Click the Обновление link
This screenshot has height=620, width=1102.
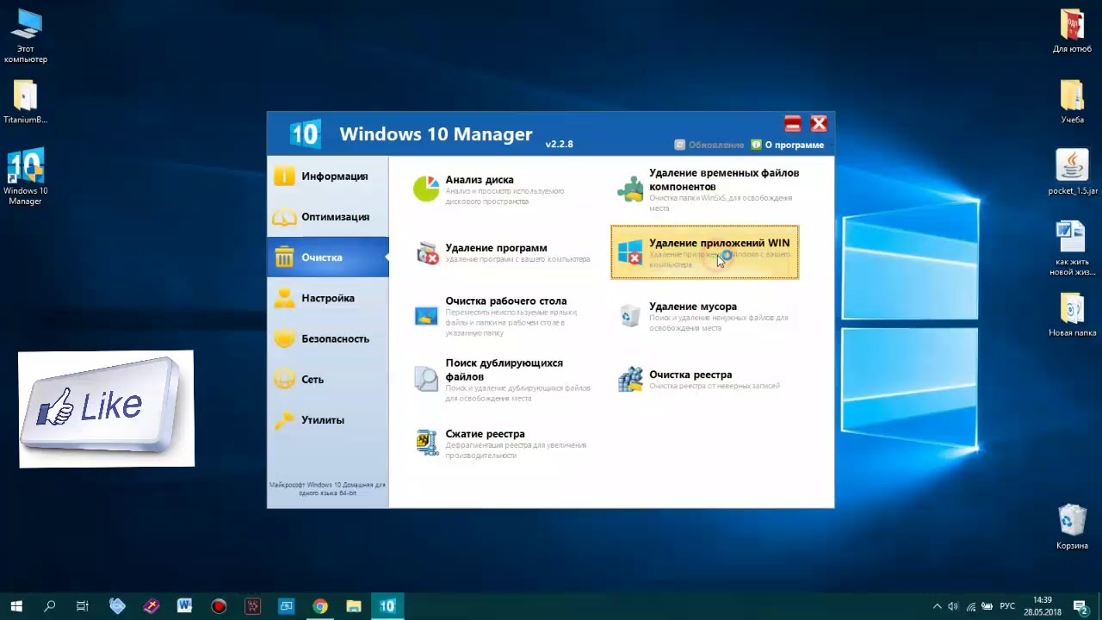click(x=709, y=145)
